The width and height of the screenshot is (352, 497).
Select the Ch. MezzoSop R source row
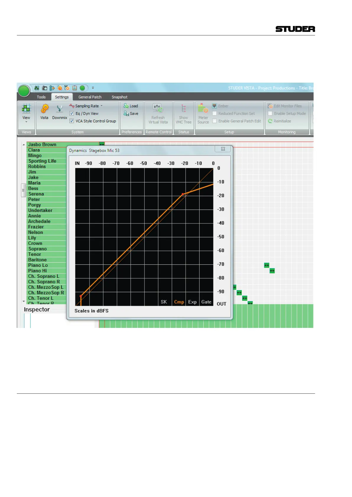47,293
